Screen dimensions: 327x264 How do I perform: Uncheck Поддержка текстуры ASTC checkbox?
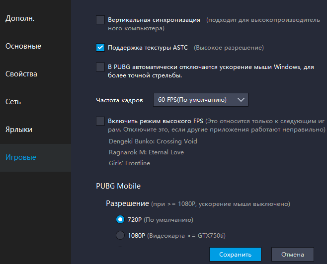click(x=100, y=48)
